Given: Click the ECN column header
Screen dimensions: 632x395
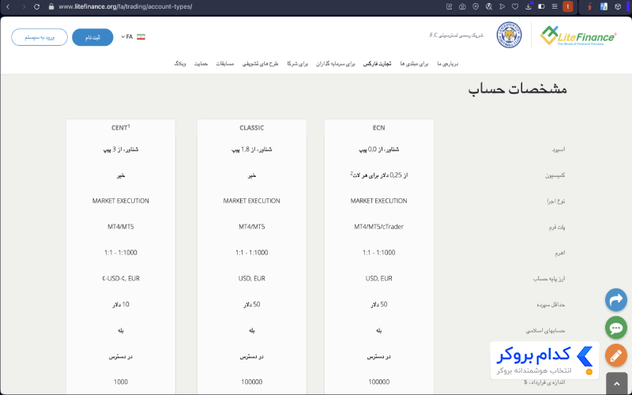Looking at the screenshot, I should (x=379, y=128).
